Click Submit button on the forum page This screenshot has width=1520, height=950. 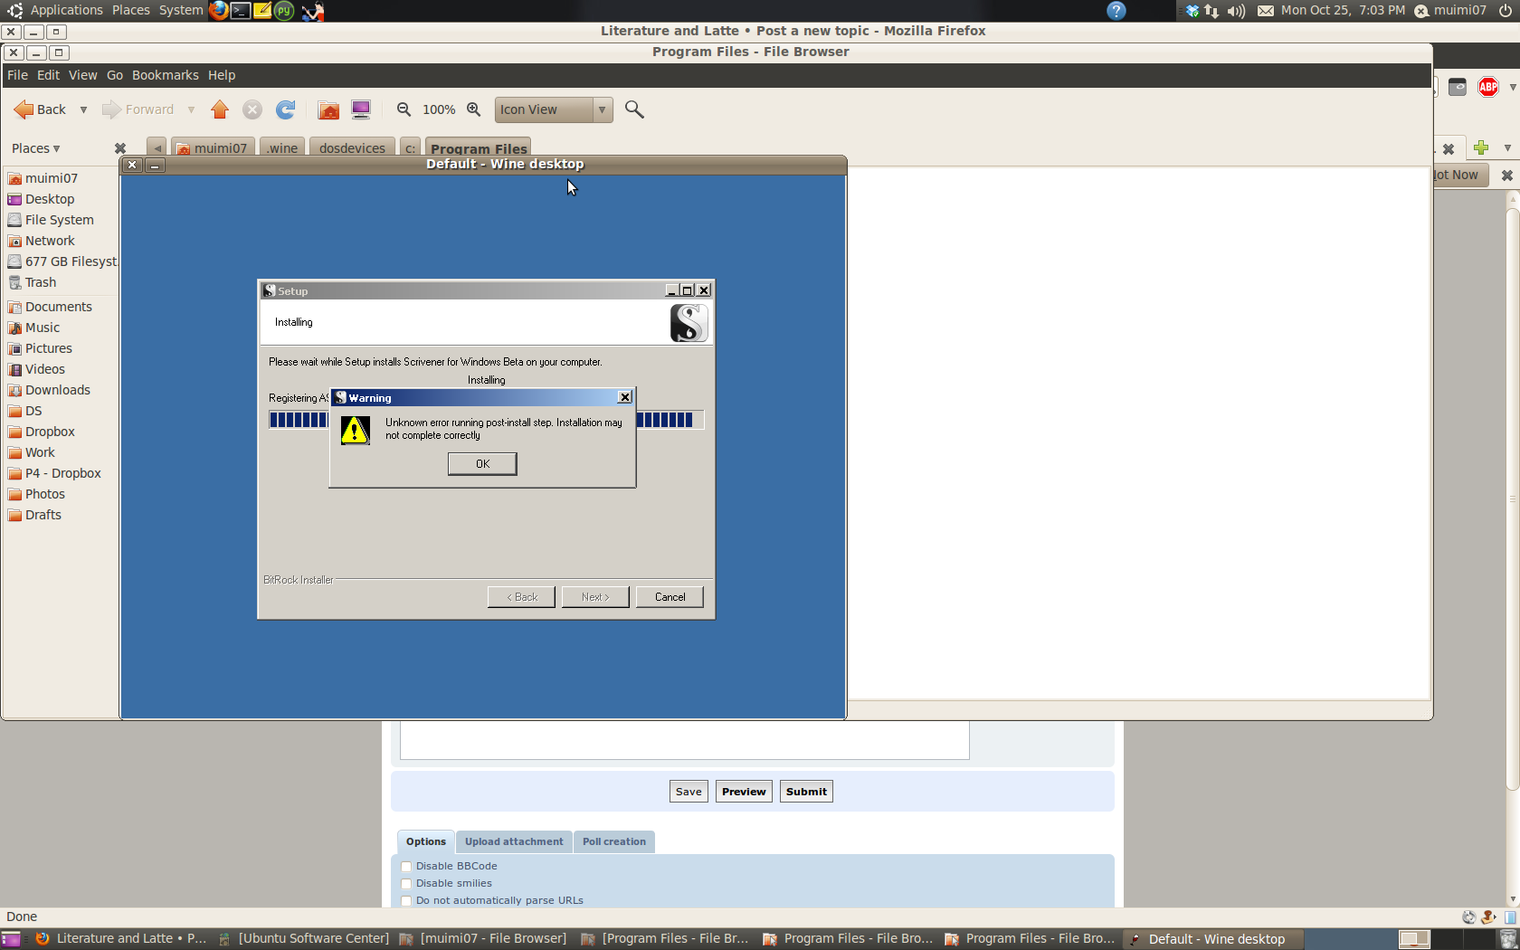pos(806,792)
